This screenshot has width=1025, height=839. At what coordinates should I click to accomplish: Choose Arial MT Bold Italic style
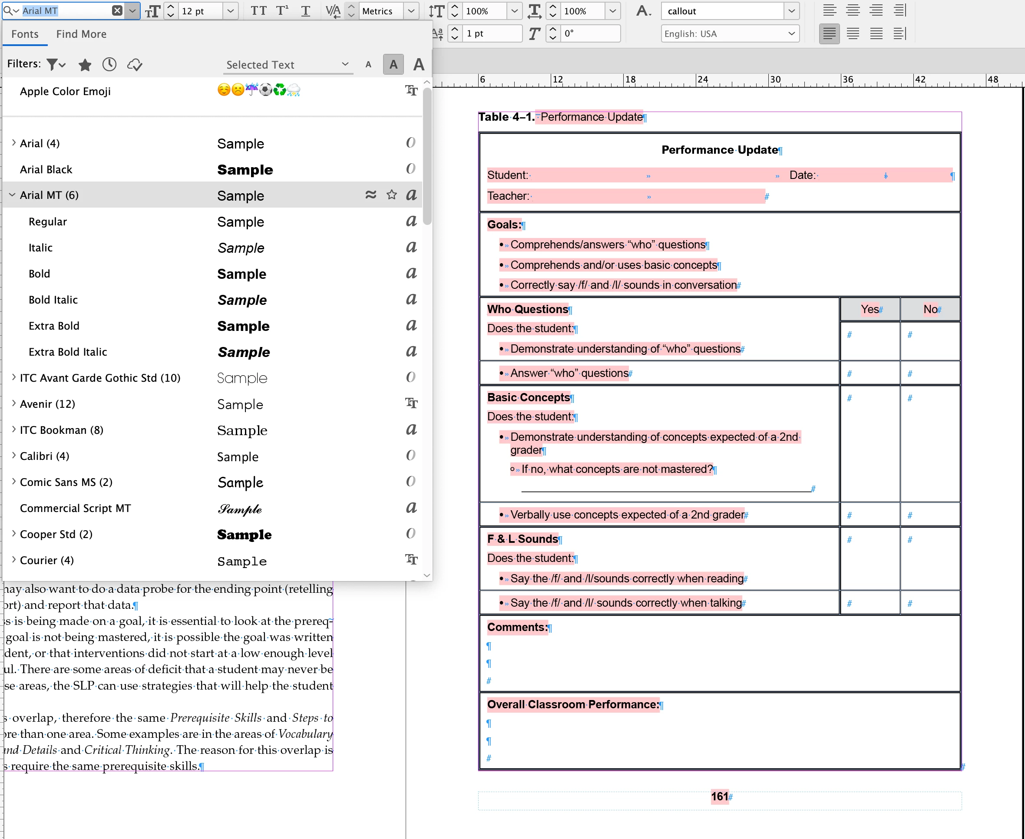click(53, 300)
